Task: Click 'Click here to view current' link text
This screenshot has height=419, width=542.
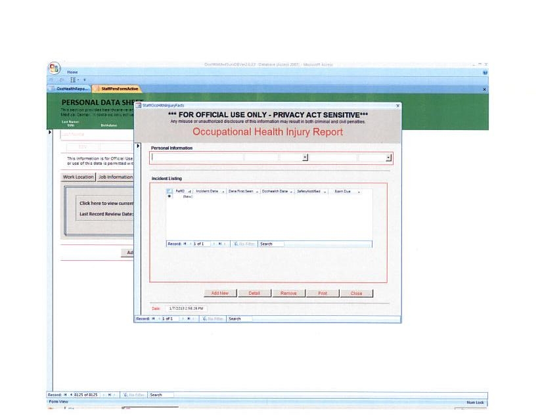Action: click(106, 203)
